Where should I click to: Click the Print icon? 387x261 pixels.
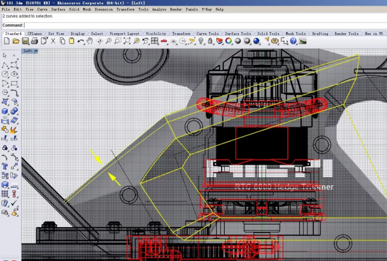click(x=35, y=41)
